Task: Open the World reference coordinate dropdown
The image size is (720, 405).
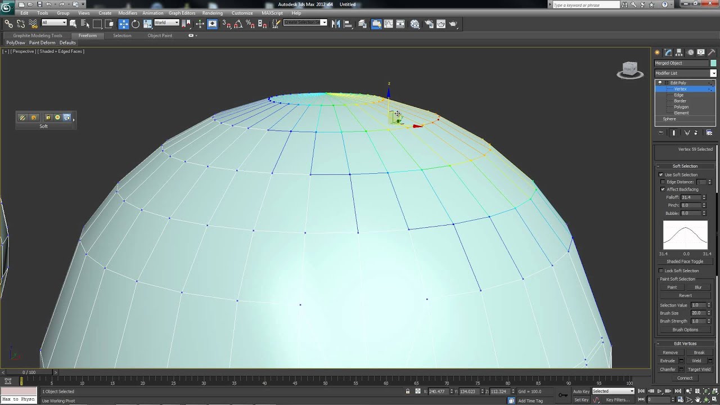Action: (166, 23)
